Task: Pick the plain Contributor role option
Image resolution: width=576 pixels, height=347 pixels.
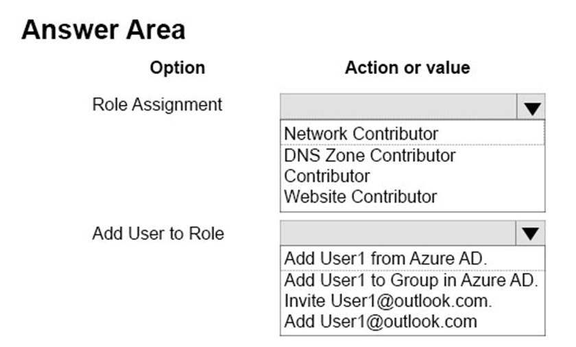Action: 327,176
